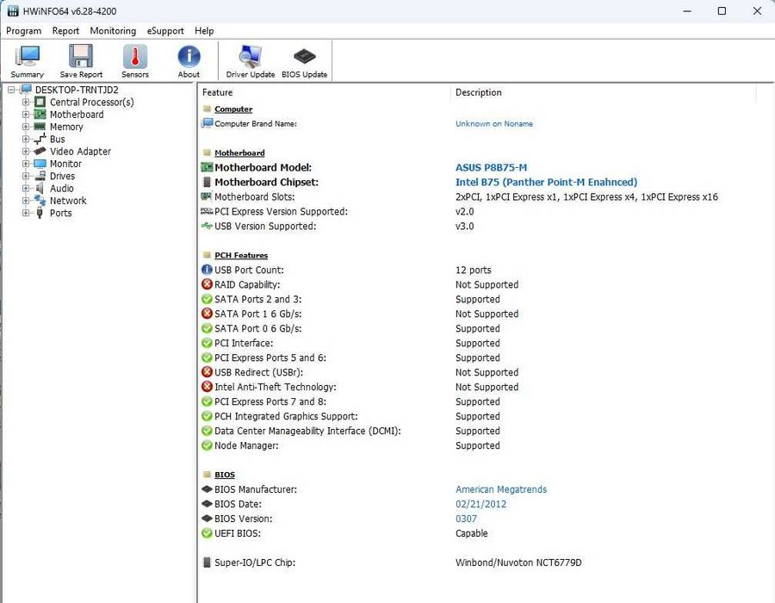Click the Video Adapter card icon
The image size is (775, 603).
pos(40,152)
